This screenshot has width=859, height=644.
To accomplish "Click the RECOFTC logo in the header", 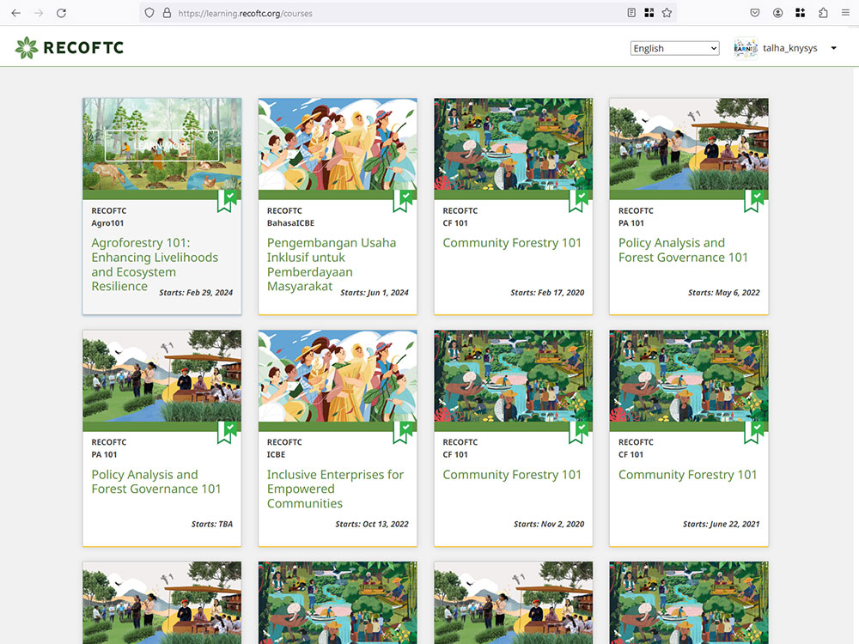I will click(69, 48).
